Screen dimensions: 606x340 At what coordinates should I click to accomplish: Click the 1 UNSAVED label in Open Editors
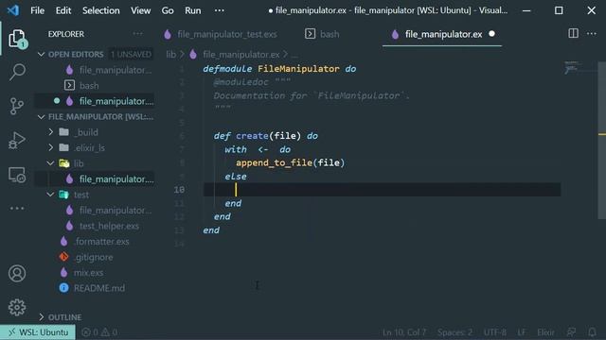(x=131, y=55)
